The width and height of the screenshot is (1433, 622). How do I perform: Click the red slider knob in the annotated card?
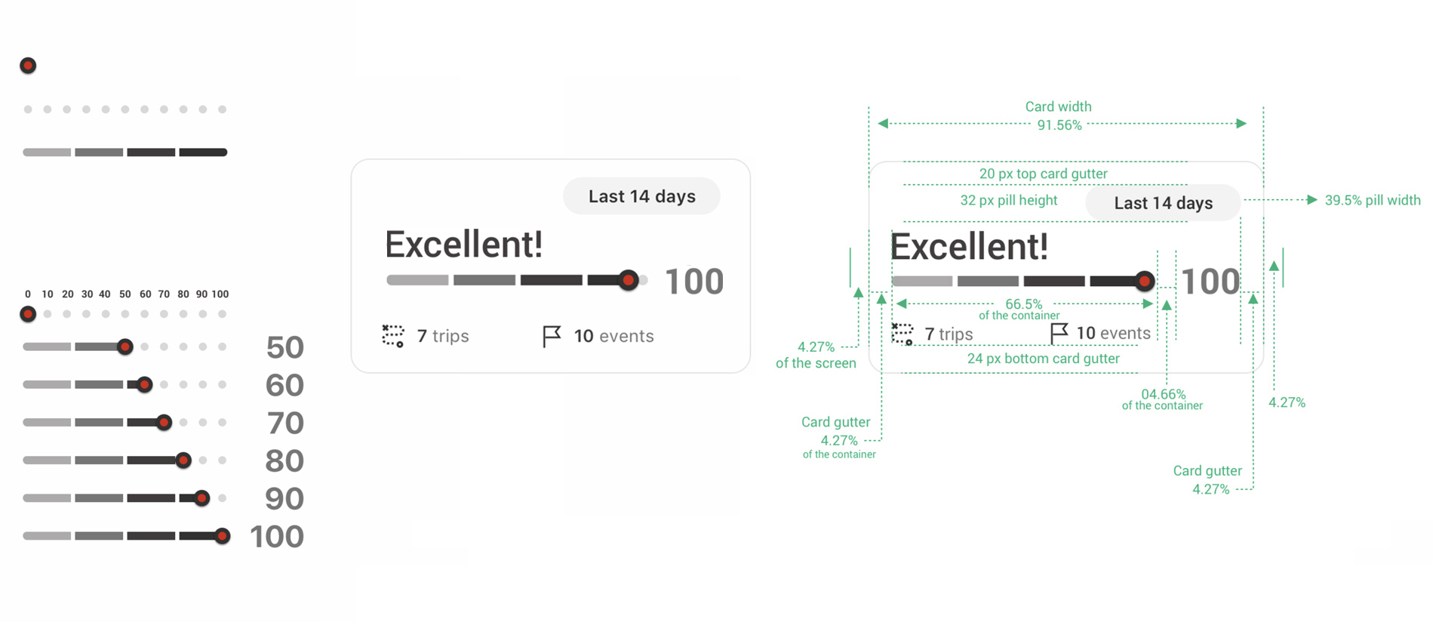pos(1145,282)
